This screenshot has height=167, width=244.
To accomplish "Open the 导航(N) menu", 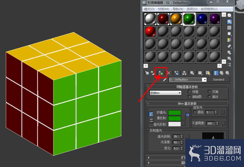I will click(178, 9).
